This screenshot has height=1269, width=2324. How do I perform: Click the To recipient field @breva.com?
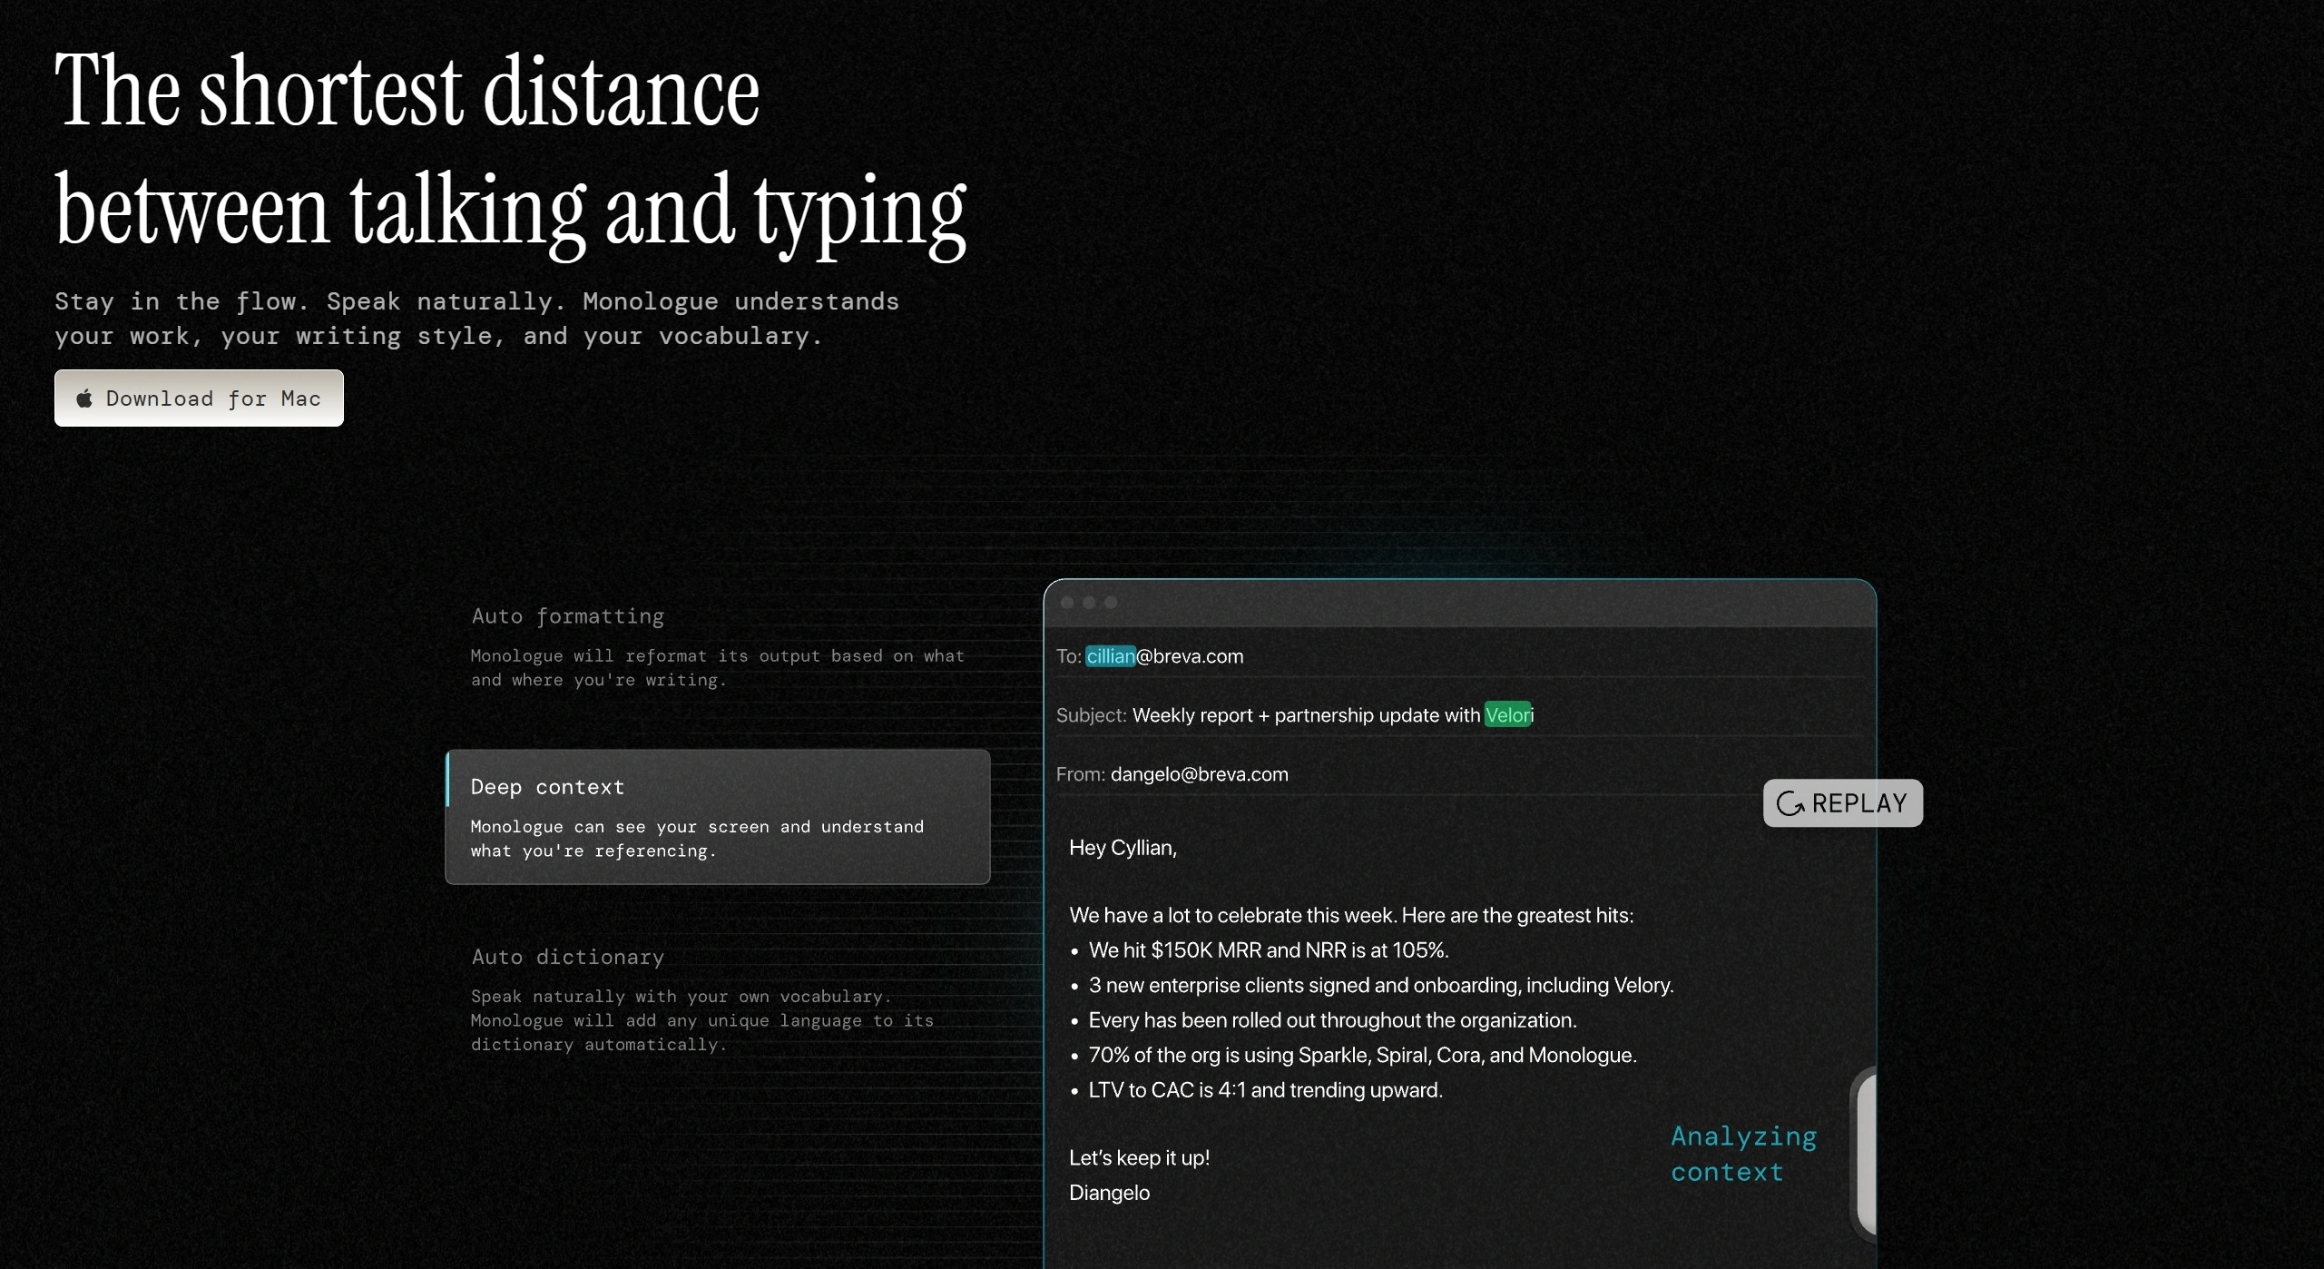click(1190, 656)
